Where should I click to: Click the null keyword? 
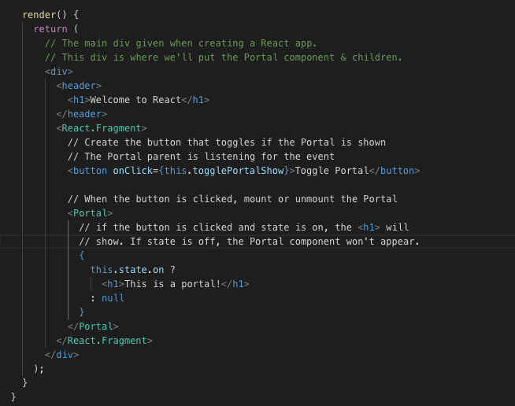(x=113, y=298)
